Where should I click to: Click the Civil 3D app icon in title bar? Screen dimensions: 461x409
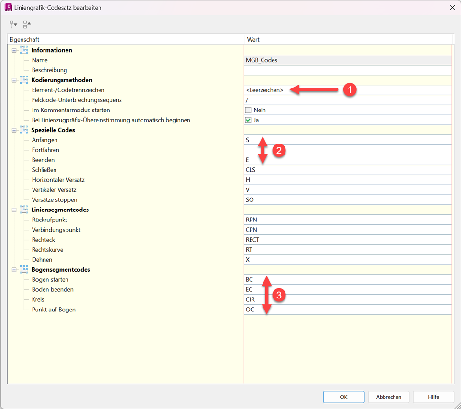(8, 8)
